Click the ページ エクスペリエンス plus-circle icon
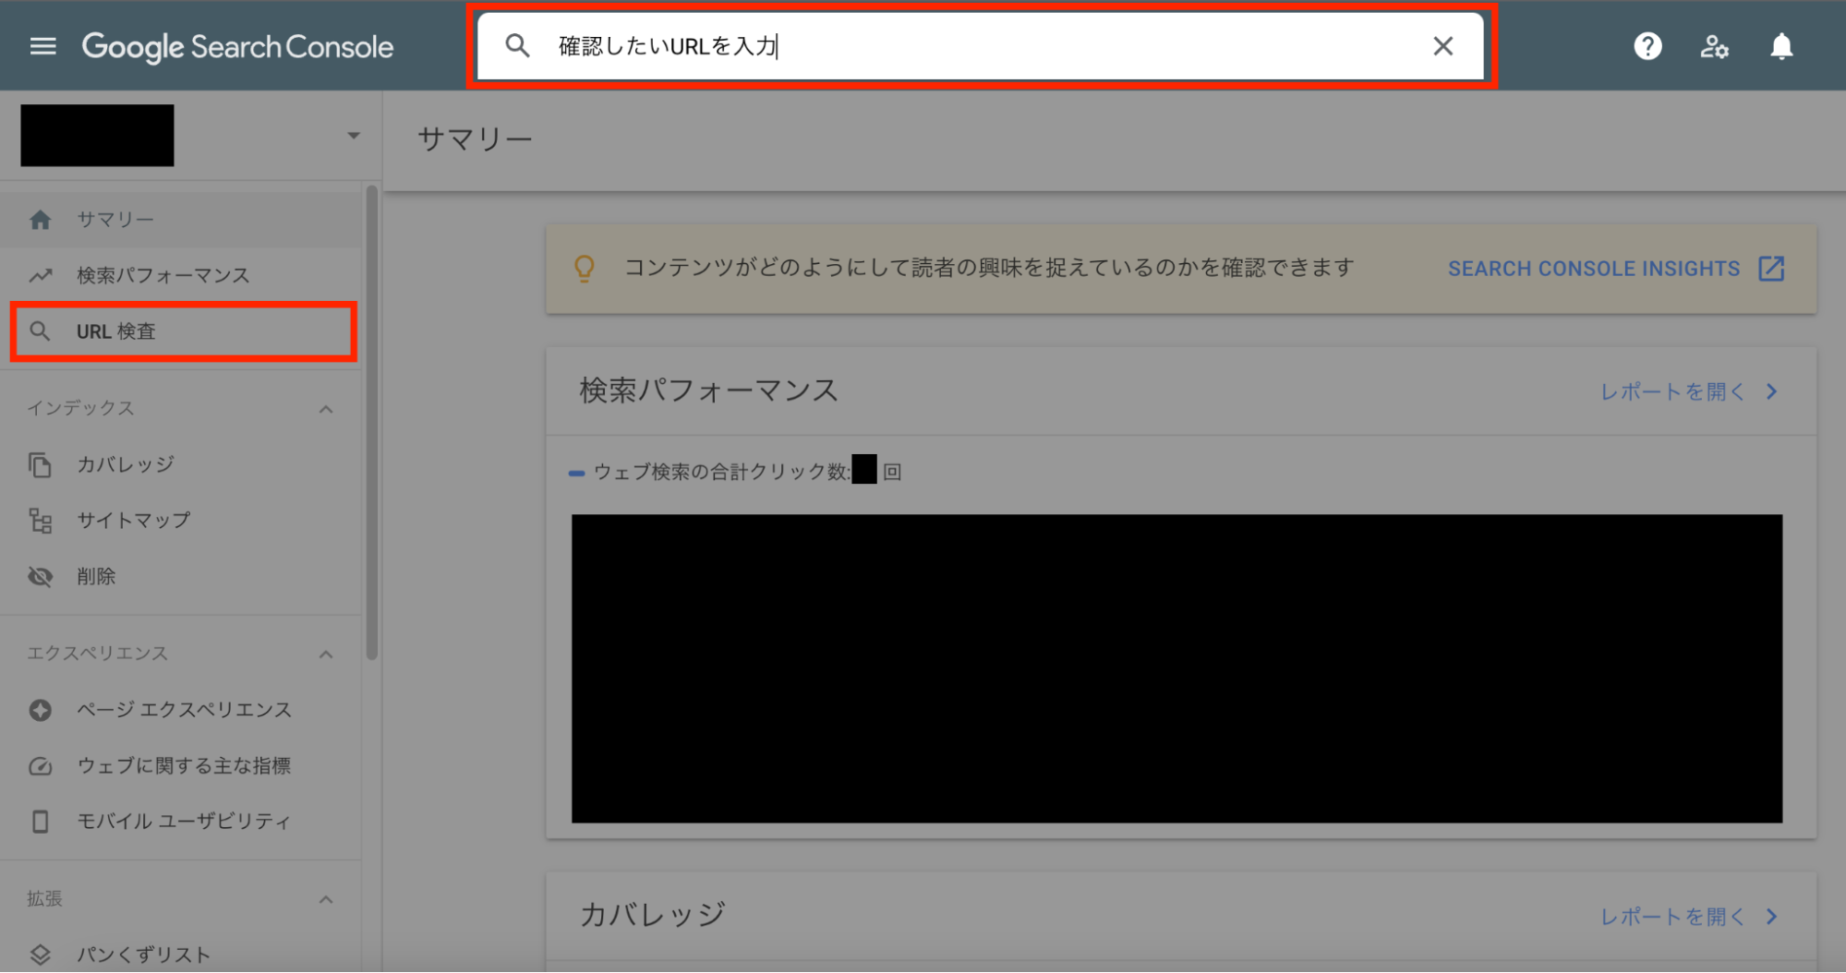This screenshot has width=1846, height=973. pyautogui.click(x=40, y=710)
